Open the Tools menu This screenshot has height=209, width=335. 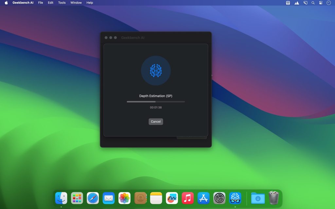click(61, 3)
